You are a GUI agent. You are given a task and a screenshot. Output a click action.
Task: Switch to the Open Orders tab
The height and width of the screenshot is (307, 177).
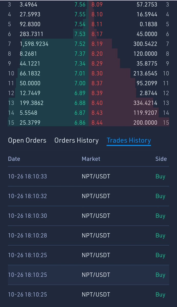(27, 140)
